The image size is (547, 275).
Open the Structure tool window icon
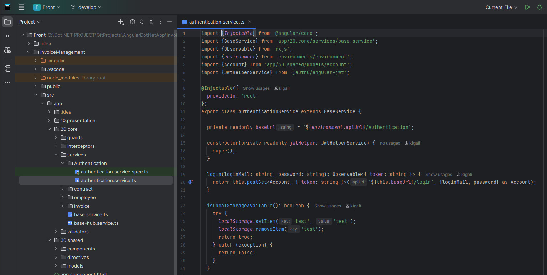point(7,68)
